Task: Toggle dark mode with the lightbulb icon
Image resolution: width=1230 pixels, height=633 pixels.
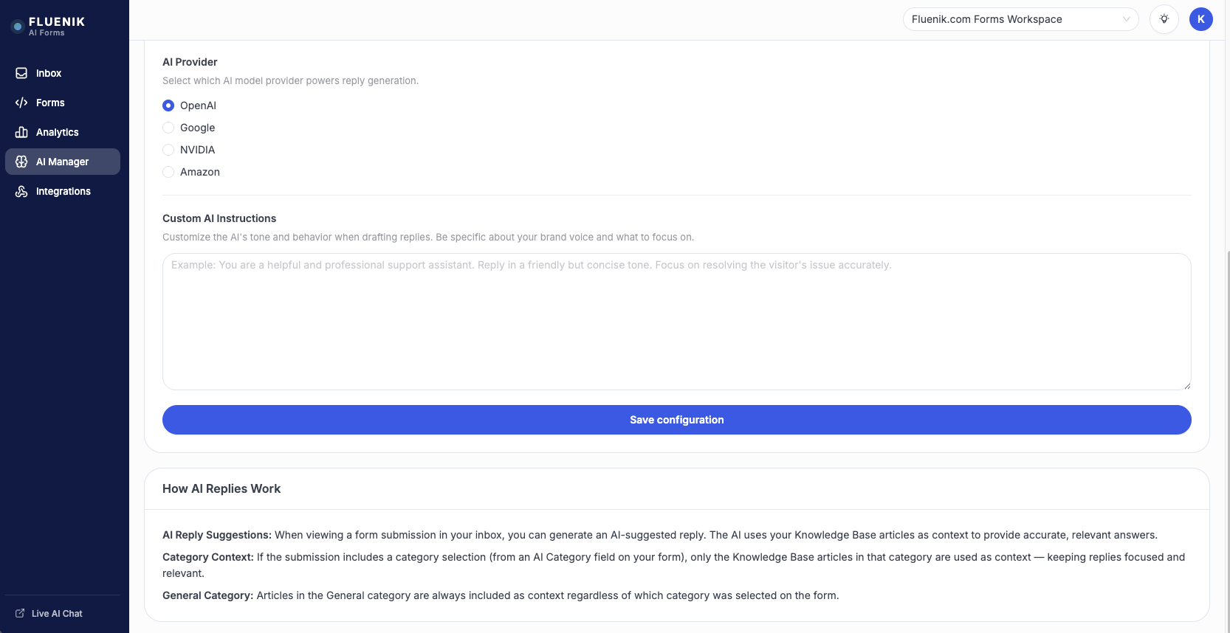Action: click(x=1164, y=18)
